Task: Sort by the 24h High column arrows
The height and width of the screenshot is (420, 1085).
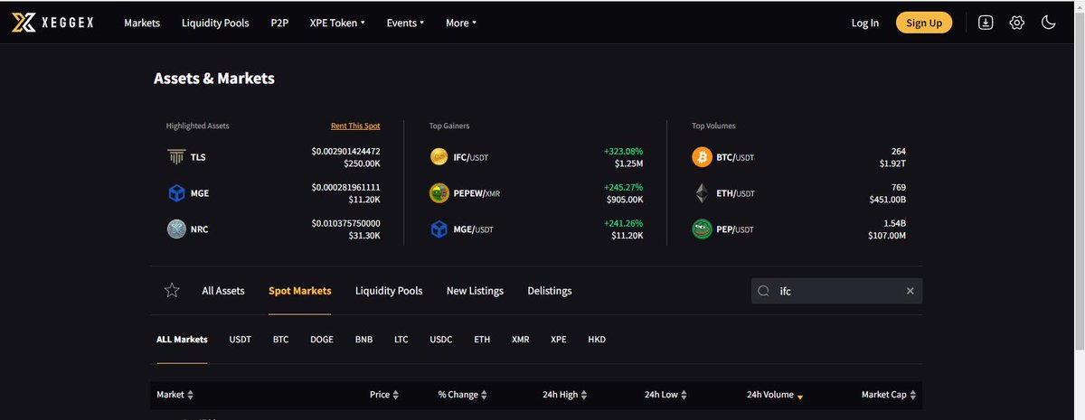Action: pos(583,395)
